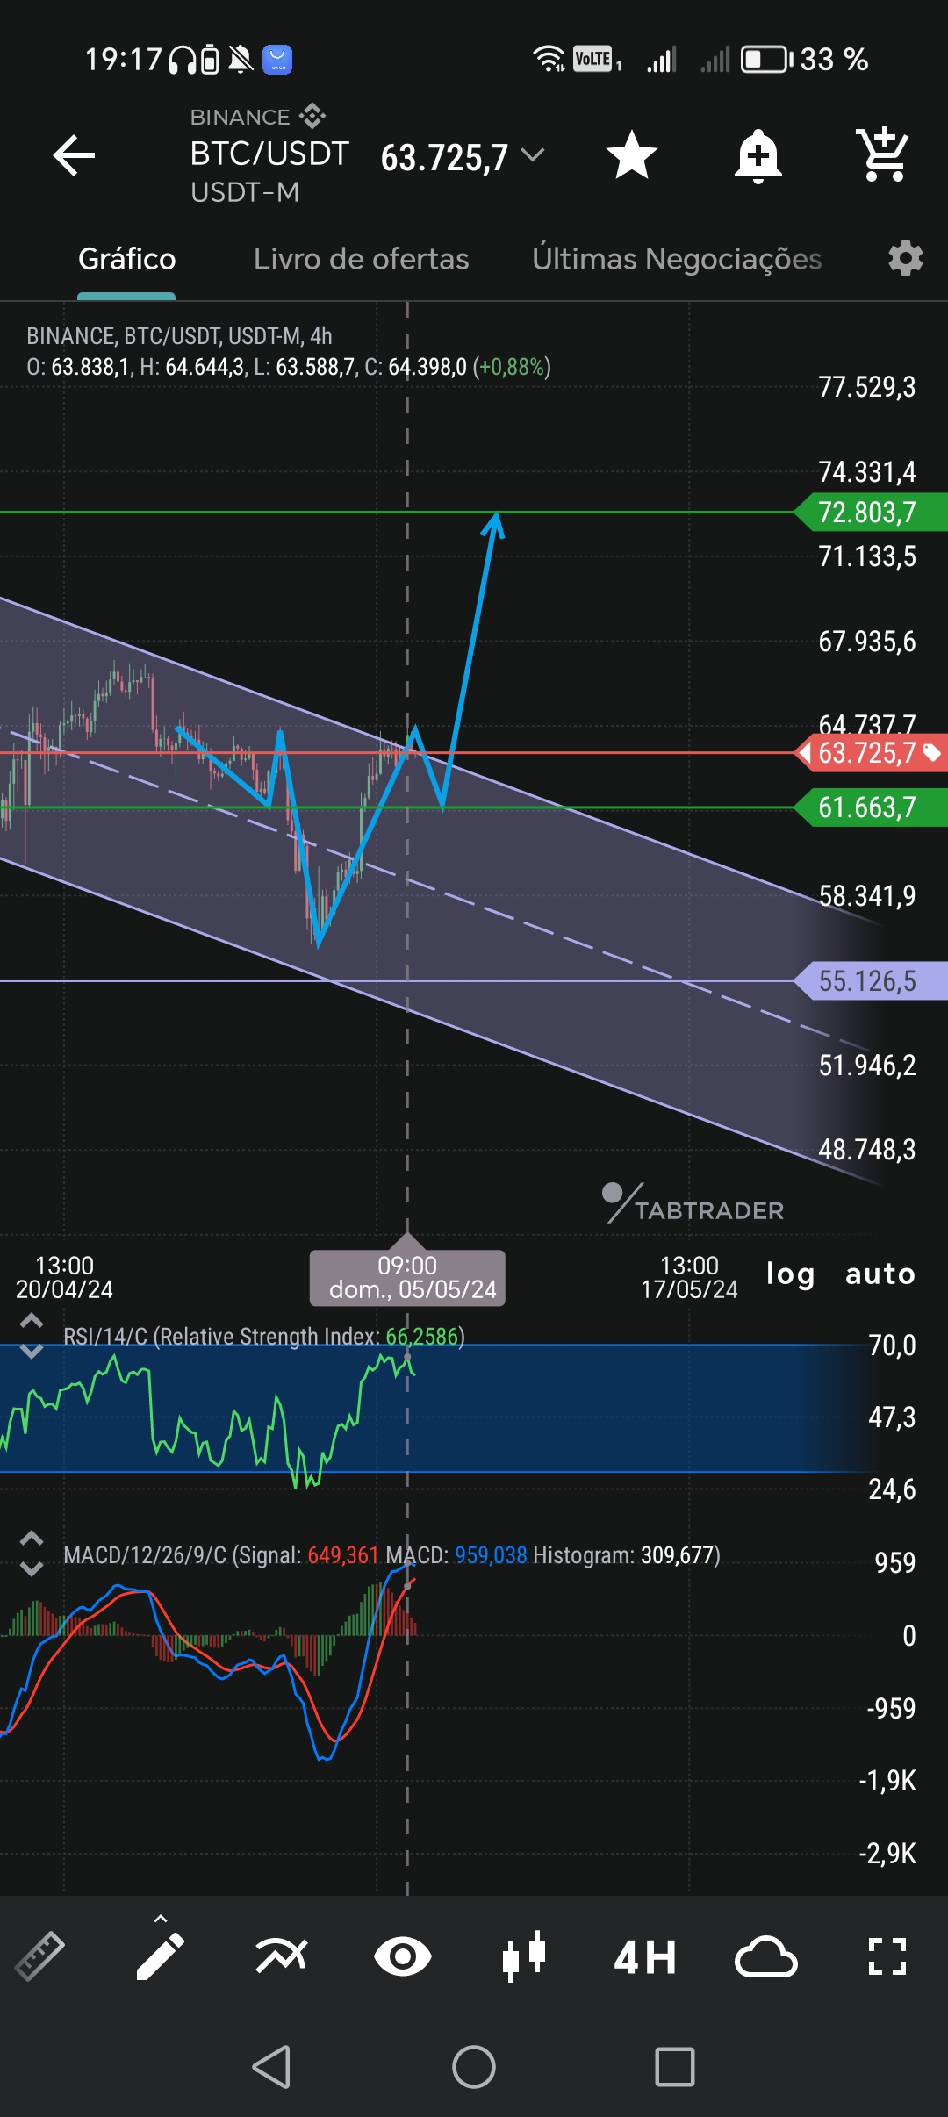
Task: Tap Android back navigation button
Action: click(271, 2067)
